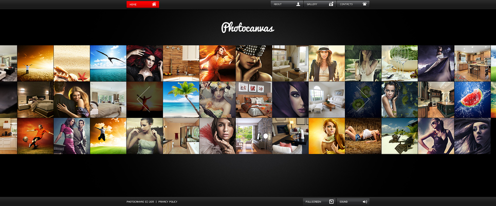Open the woman under leaf umbrella photo

click(x=363, y=64)
